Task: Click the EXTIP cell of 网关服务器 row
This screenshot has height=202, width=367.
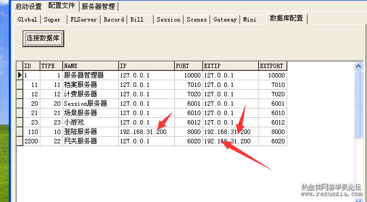Action: (x=230, y=141)
